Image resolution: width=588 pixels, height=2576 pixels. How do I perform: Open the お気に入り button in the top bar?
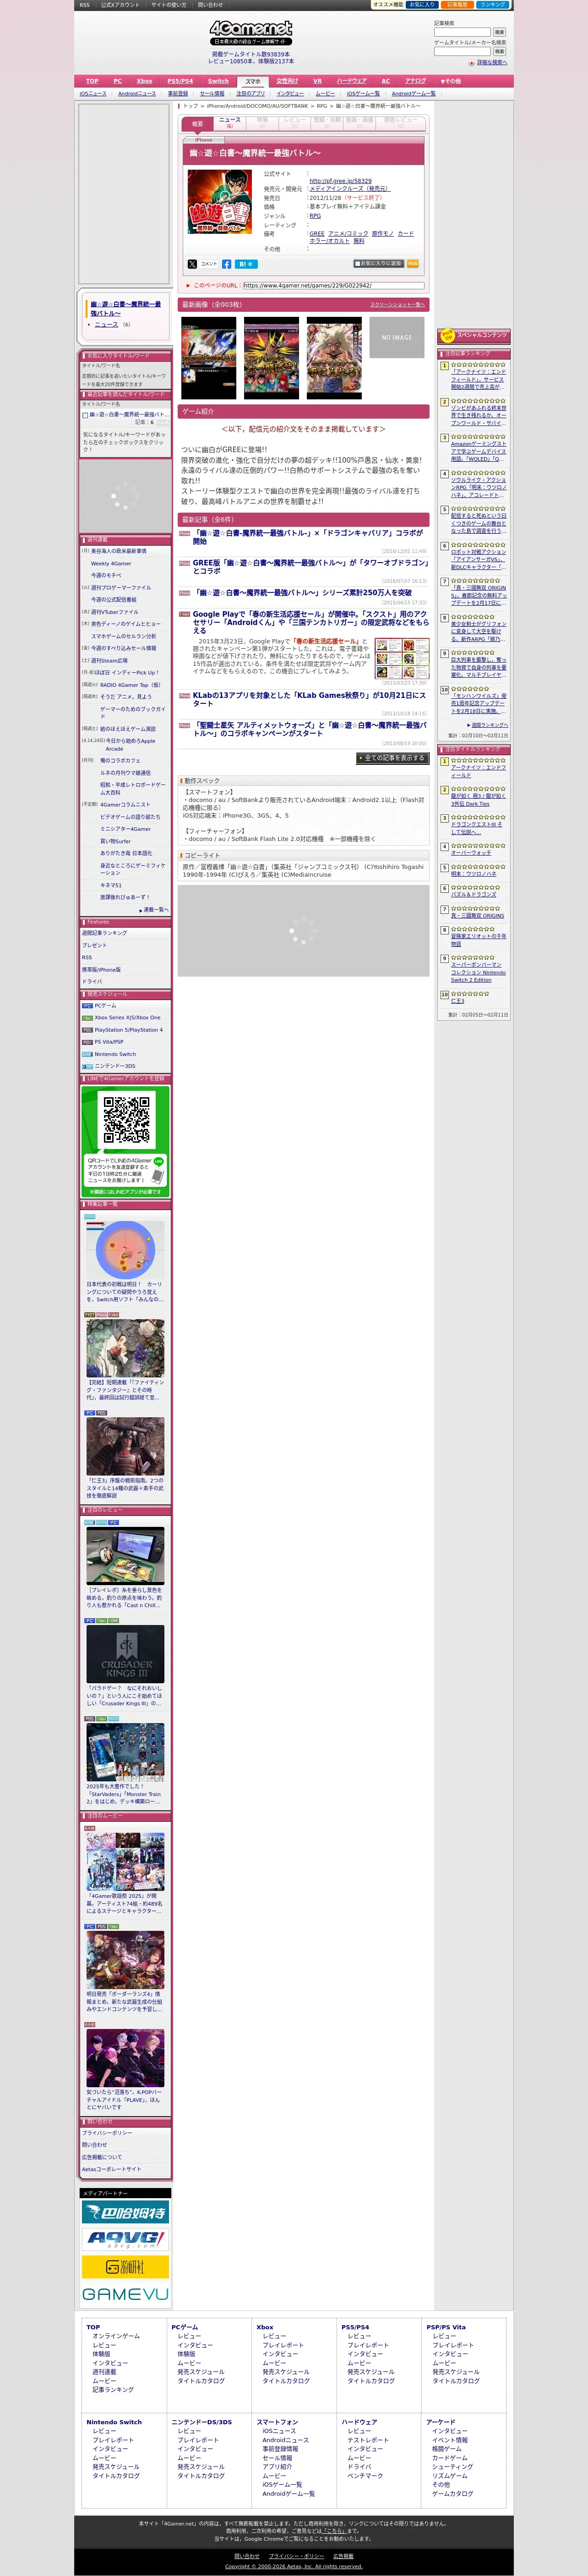coord(421,5)
